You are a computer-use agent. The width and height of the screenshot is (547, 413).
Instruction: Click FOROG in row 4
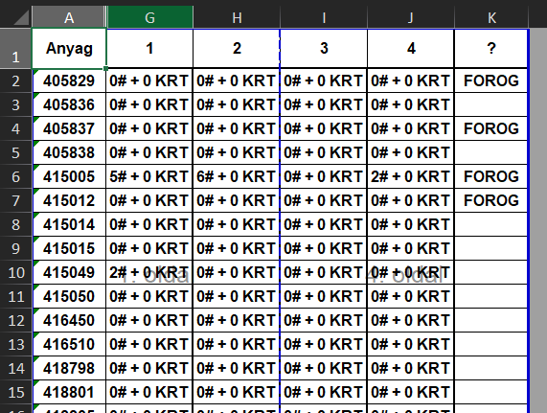[491, 128]
